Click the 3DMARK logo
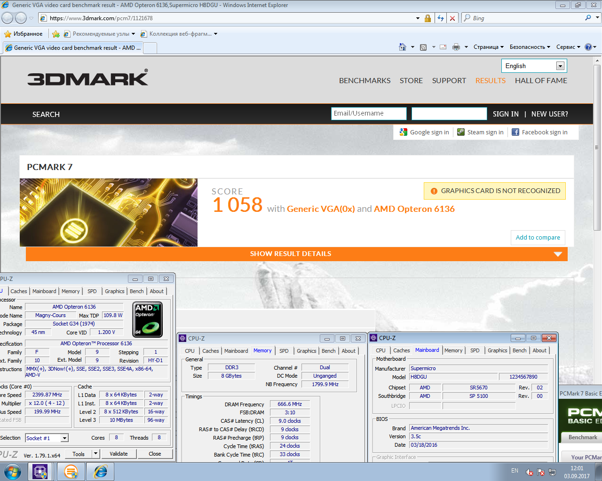The image size is (602, 481). coord(87,78)
